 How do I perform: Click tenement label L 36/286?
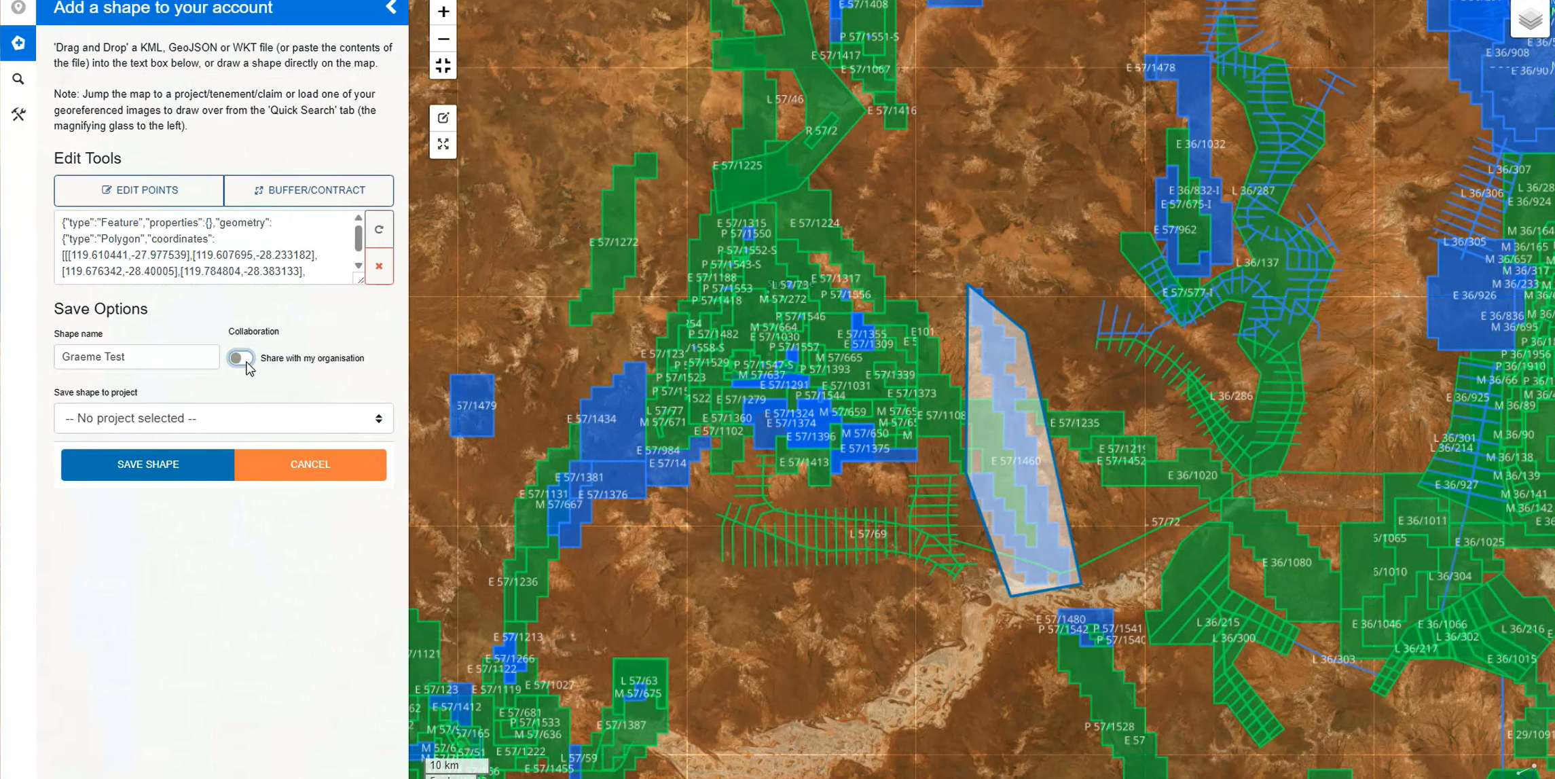click(x=1230, y=396)
